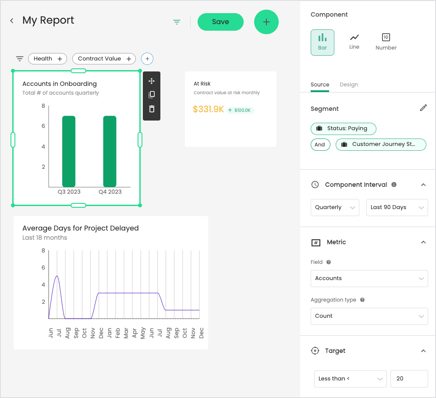
Task: Click the Q4 2023 bar in the chart
Action: coord(110,152)
